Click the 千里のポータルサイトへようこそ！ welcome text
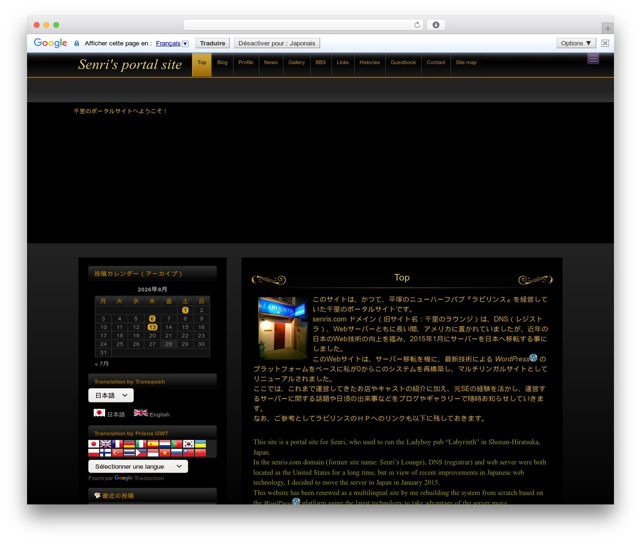 point(120,111)
